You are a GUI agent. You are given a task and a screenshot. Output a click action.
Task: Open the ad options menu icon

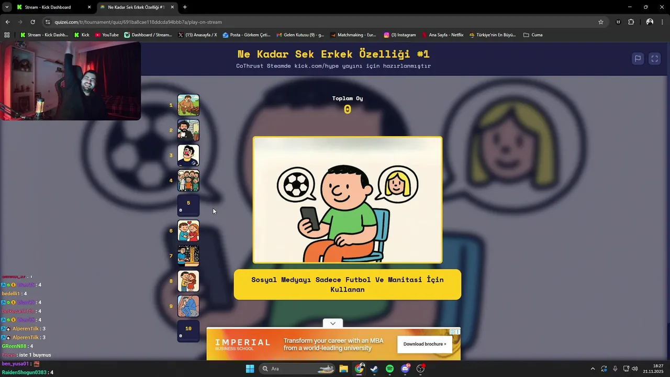(x=458, y=331)
